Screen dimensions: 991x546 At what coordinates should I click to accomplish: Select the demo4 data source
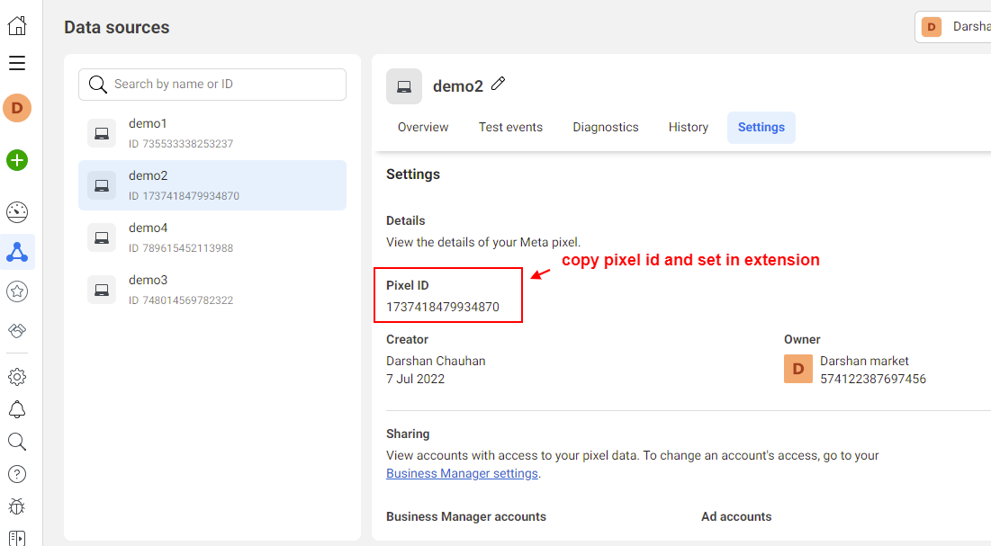[212, 237]
